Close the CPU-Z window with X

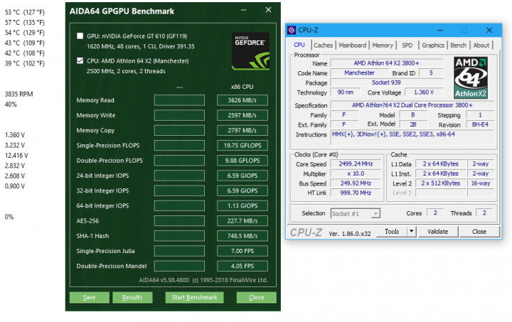click(489, 30)
